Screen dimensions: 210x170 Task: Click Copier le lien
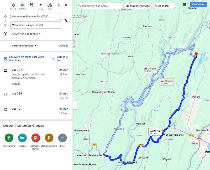[62, 59]
